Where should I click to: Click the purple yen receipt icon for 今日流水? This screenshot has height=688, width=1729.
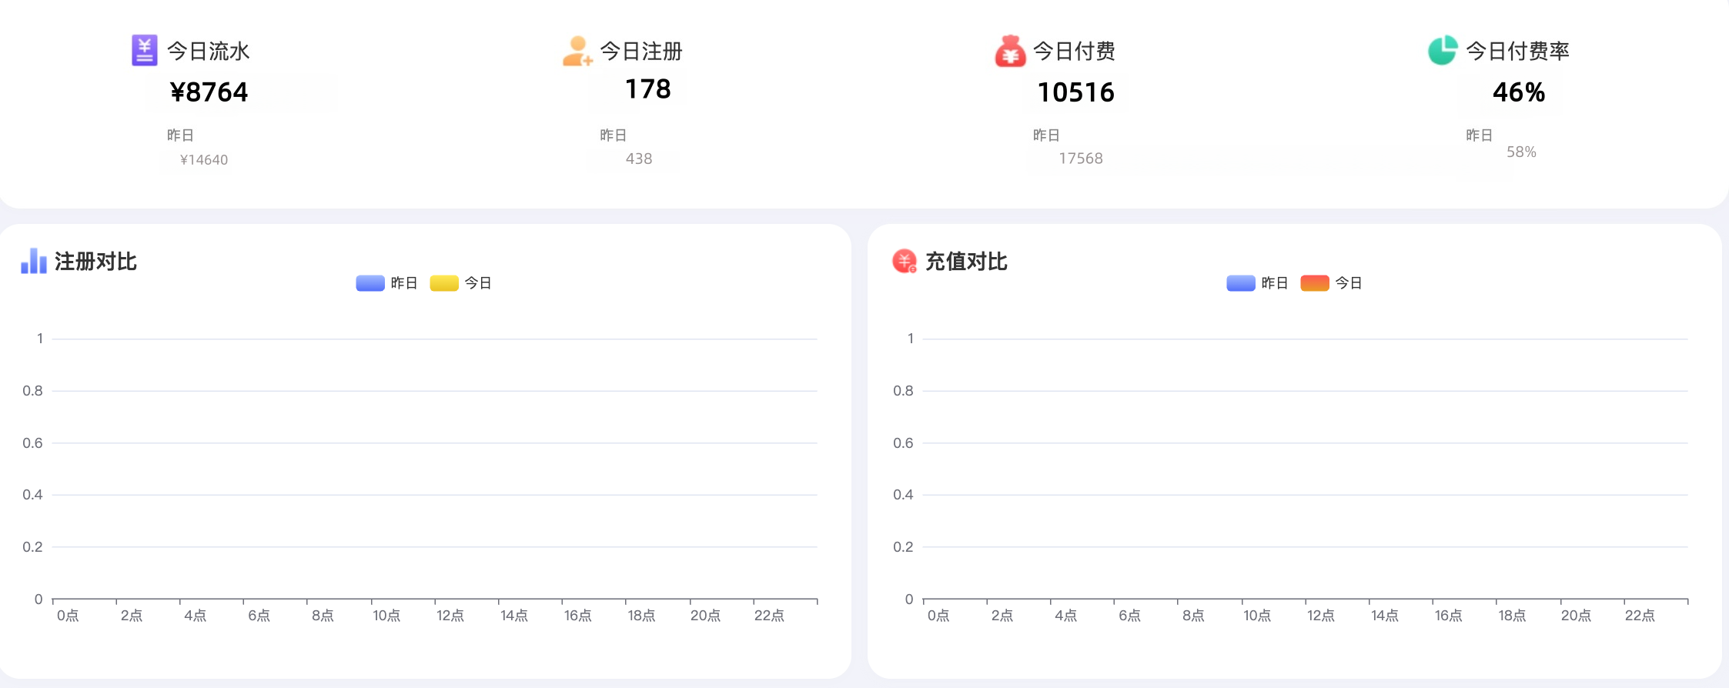click(x=144, y=51)
